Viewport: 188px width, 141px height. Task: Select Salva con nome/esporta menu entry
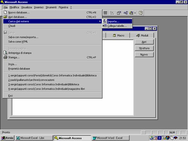[53, 37]
